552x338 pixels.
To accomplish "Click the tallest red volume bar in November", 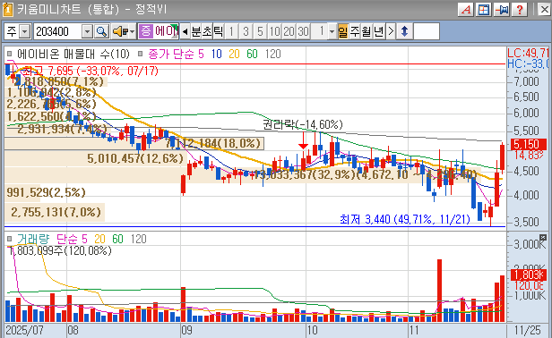I will click(439, 291).
